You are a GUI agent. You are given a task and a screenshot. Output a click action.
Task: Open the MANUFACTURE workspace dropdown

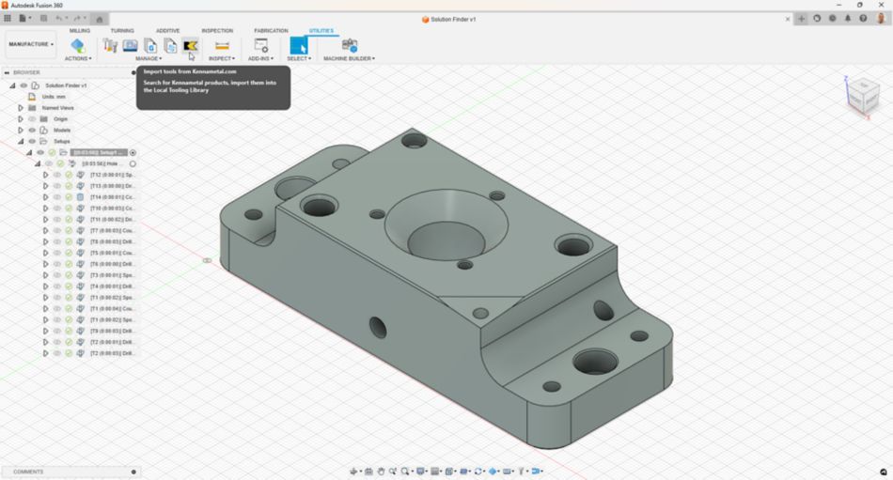31,44
